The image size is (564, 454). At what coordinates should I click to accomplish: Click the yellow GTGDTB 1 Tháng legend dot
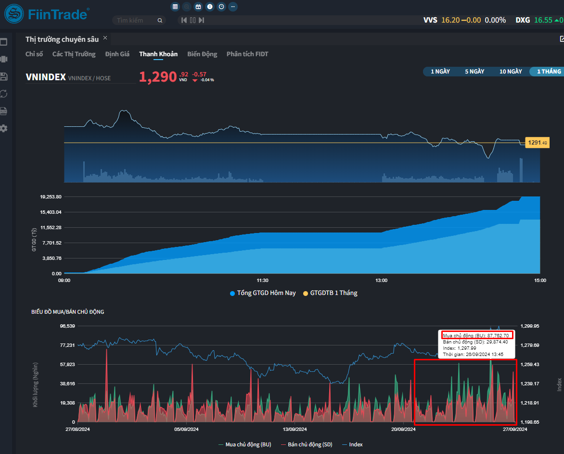(x=306, y=294)
